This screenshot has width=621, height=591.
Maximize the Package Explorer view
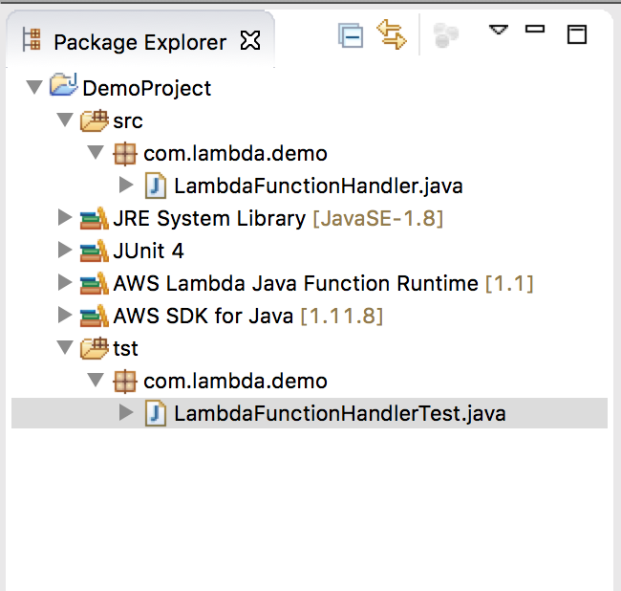(x=577, y=34)
